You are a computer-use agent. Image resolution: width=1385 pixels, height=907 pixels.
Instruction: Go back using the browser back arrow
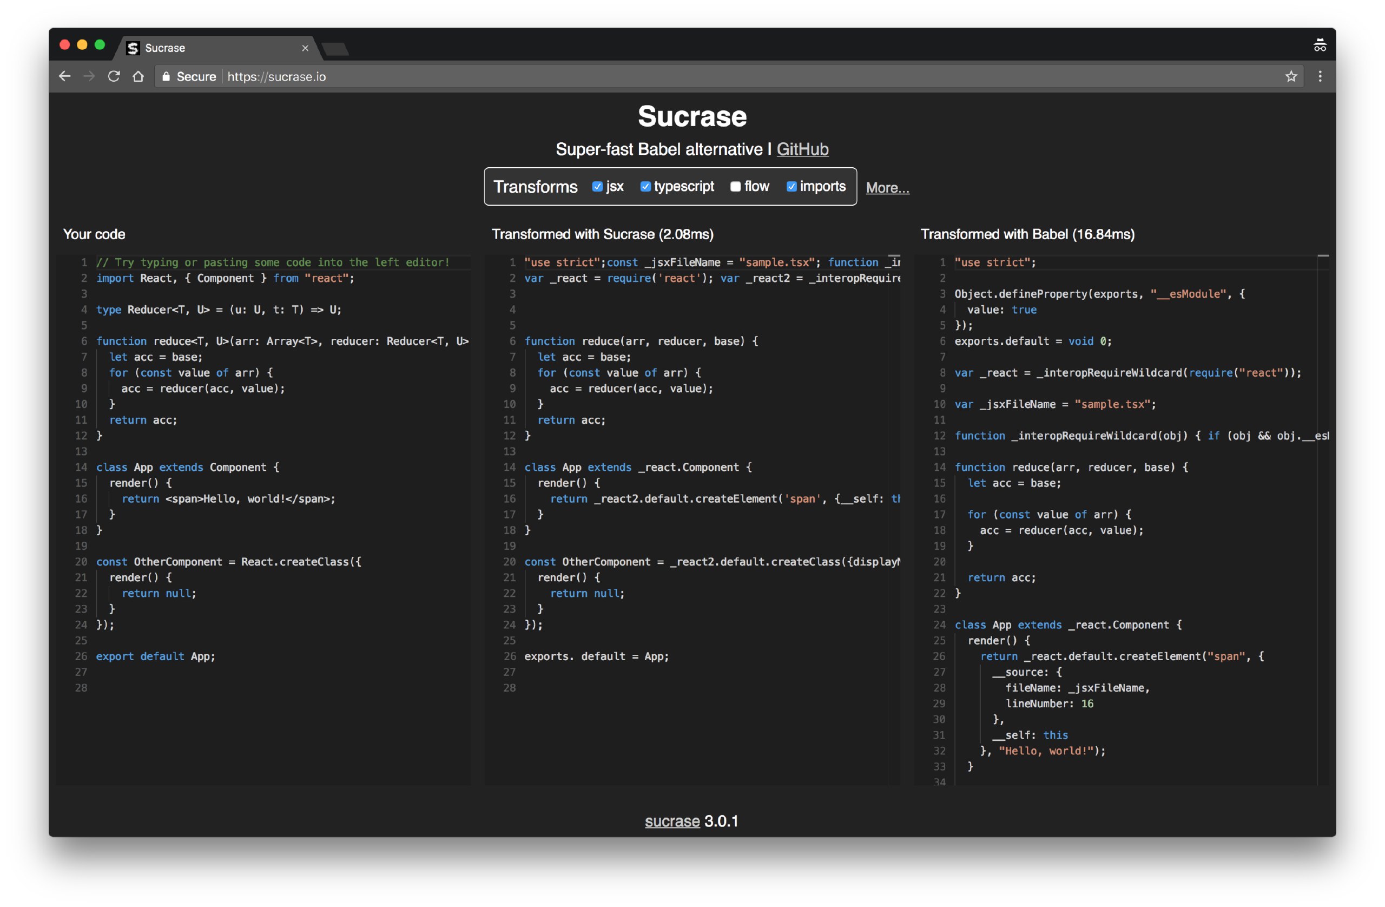click(x=64, y=76)
